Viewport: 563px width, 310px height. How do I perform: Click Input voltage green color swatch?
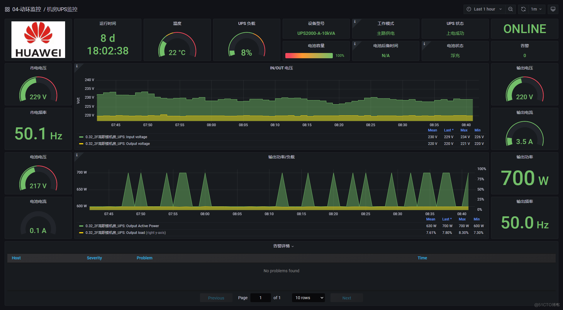pos(81,137)
